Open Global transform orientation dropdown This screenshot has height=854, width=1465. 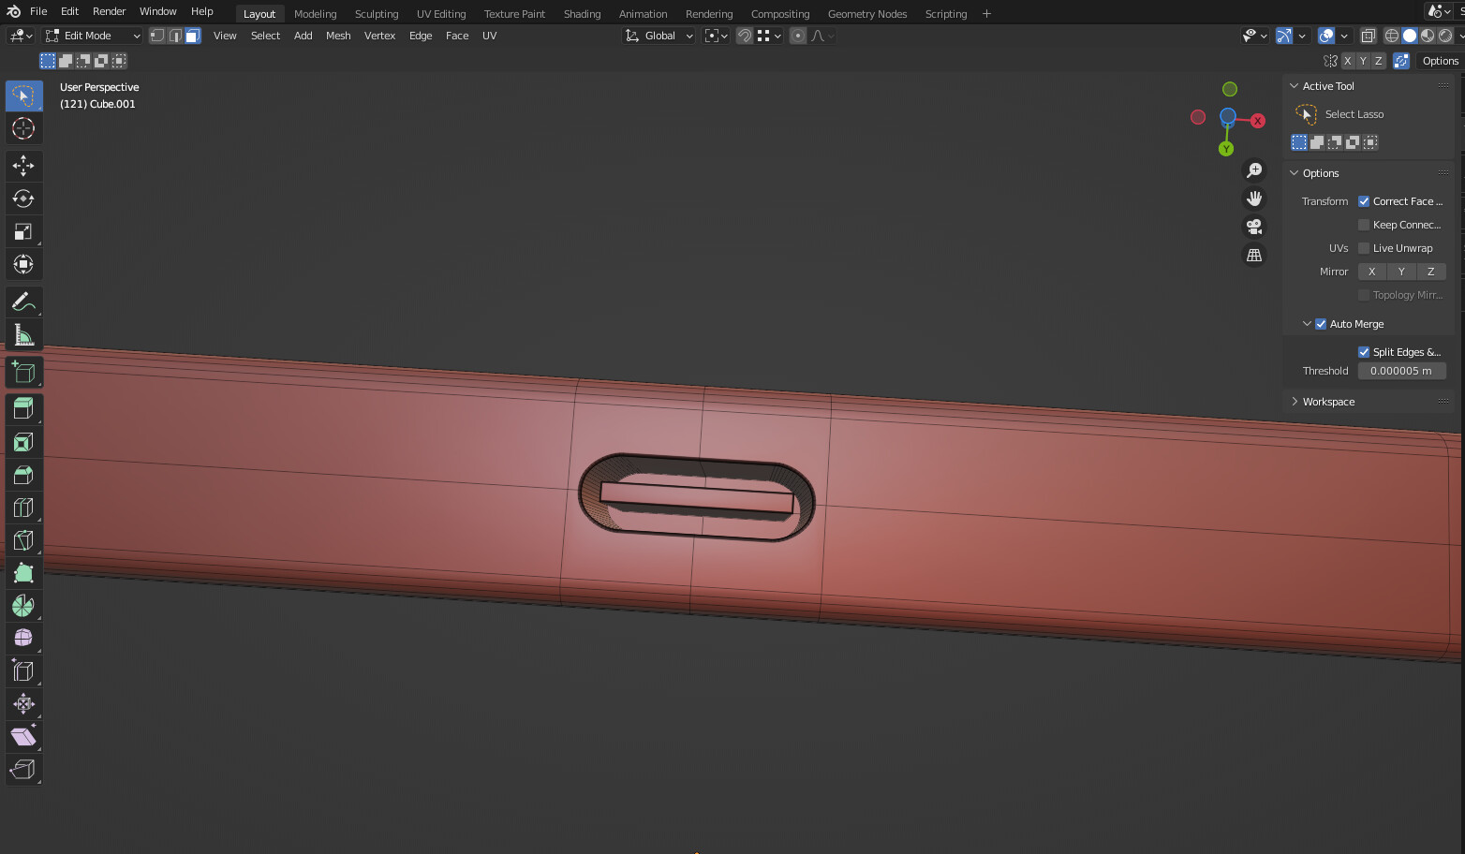[659, 36]
